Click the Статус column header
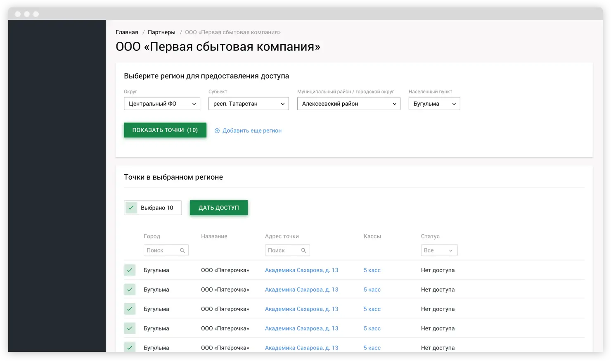 click(430, 236)
